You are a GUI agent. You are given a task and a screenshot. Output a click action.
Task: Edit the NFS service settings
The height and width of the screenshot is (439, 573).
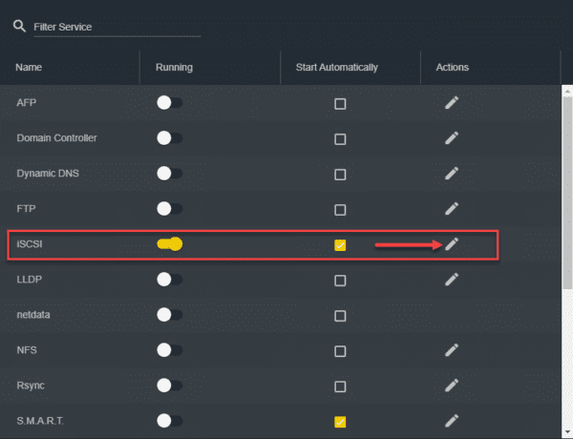click(452, 350)
